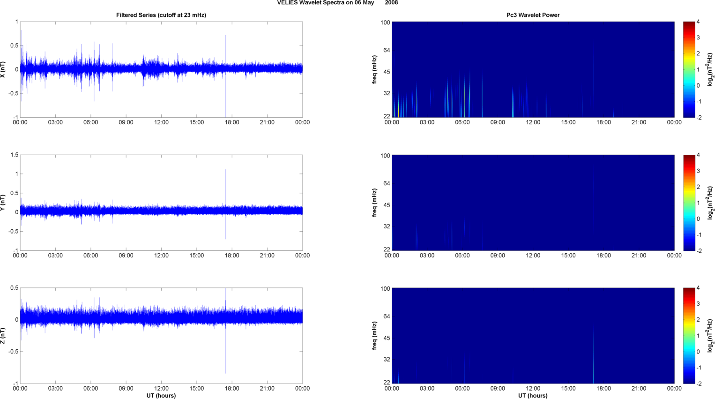
Task: Click 'freq (mHz)' label of middle spectrogram
Action: (x=374, y=203)
